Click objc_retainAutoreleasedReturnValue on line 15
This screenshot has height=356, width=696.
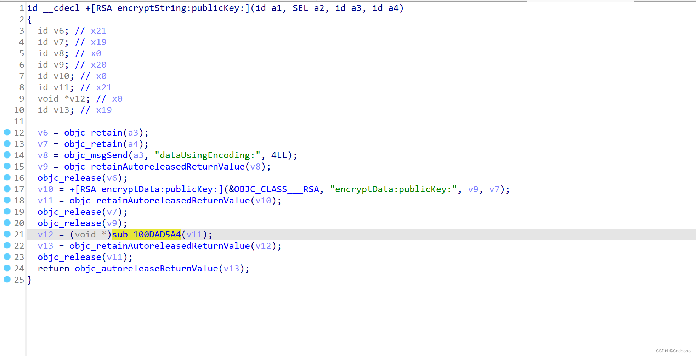tap(154, 167)
